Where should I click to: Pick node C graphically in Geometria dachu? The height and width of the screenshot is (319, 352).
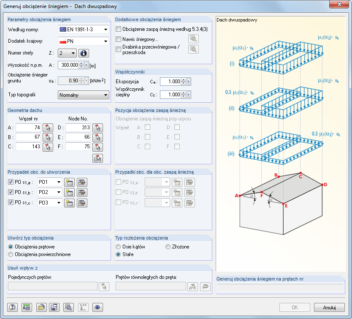pos(48,147)
